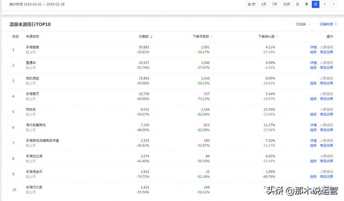
Task: Open 商品效果 for 手淘首页 row
Action: tap(326, 99)
